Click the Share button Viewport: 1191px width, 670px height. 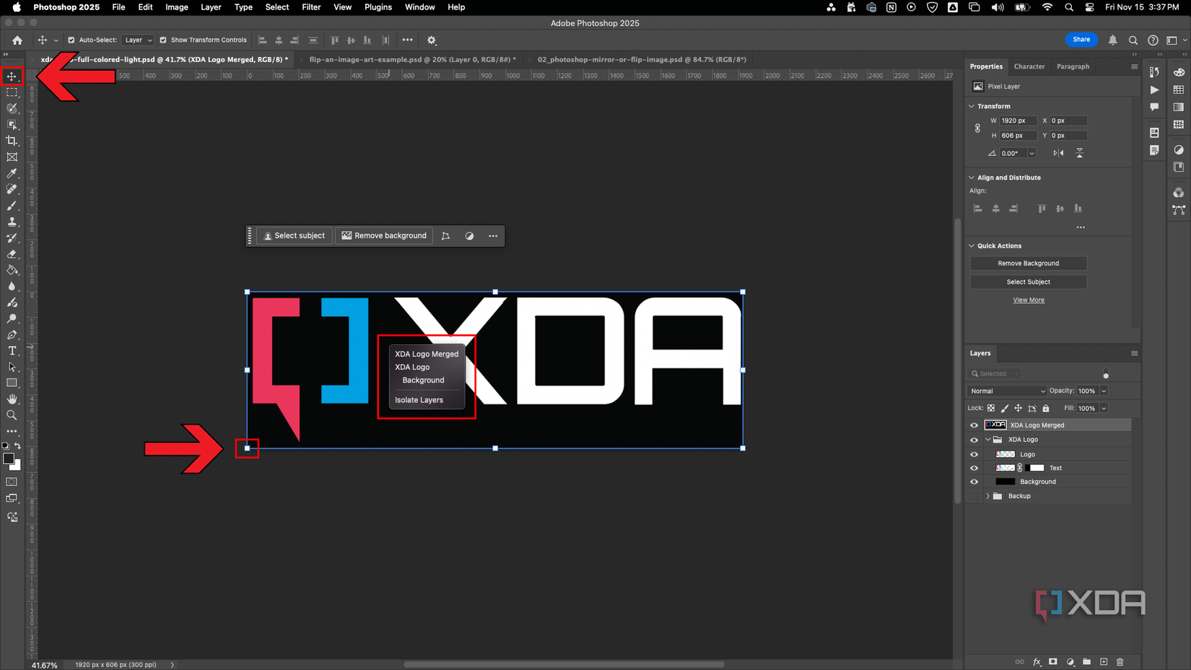(1081, 40)
